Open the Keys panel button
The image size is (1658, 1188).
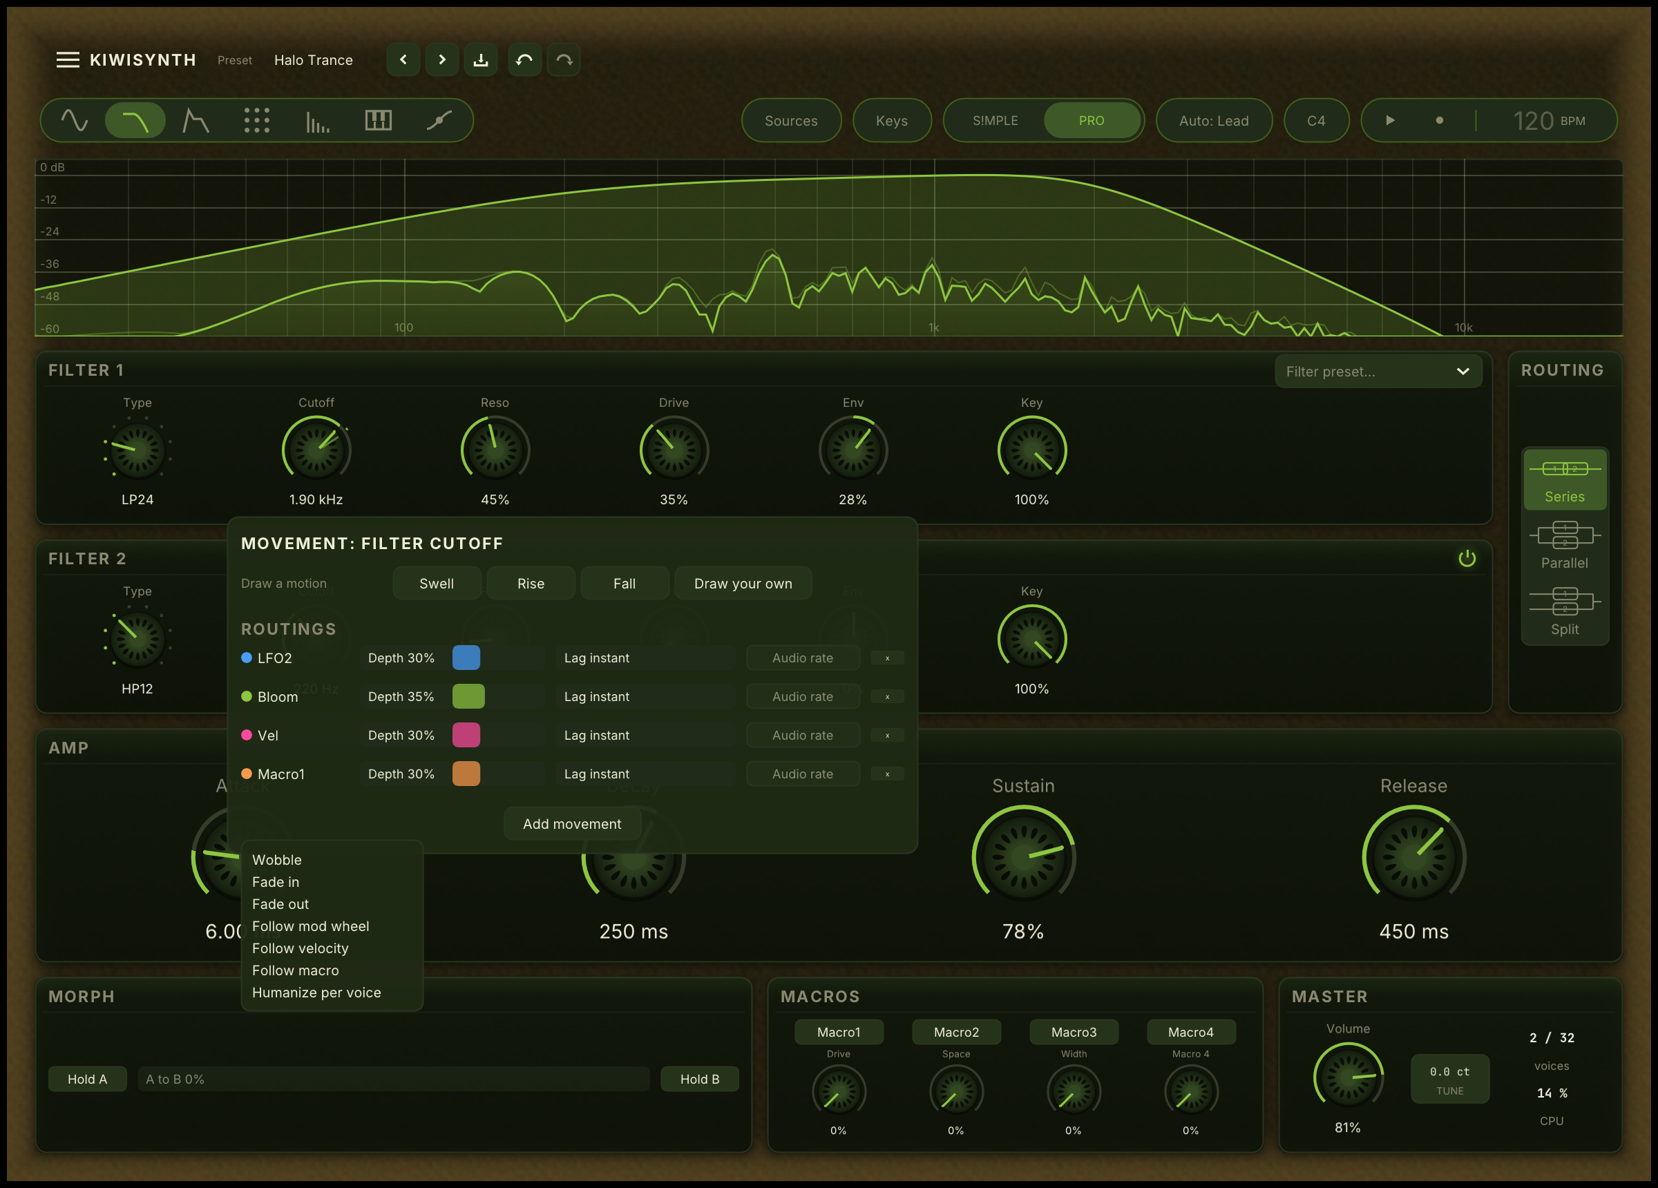click(892, 121)
